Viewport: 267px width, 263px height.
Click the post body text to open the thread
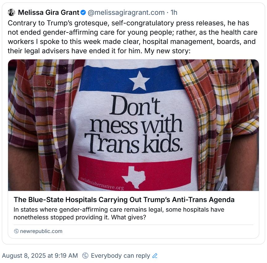click(x=130, y=37)
